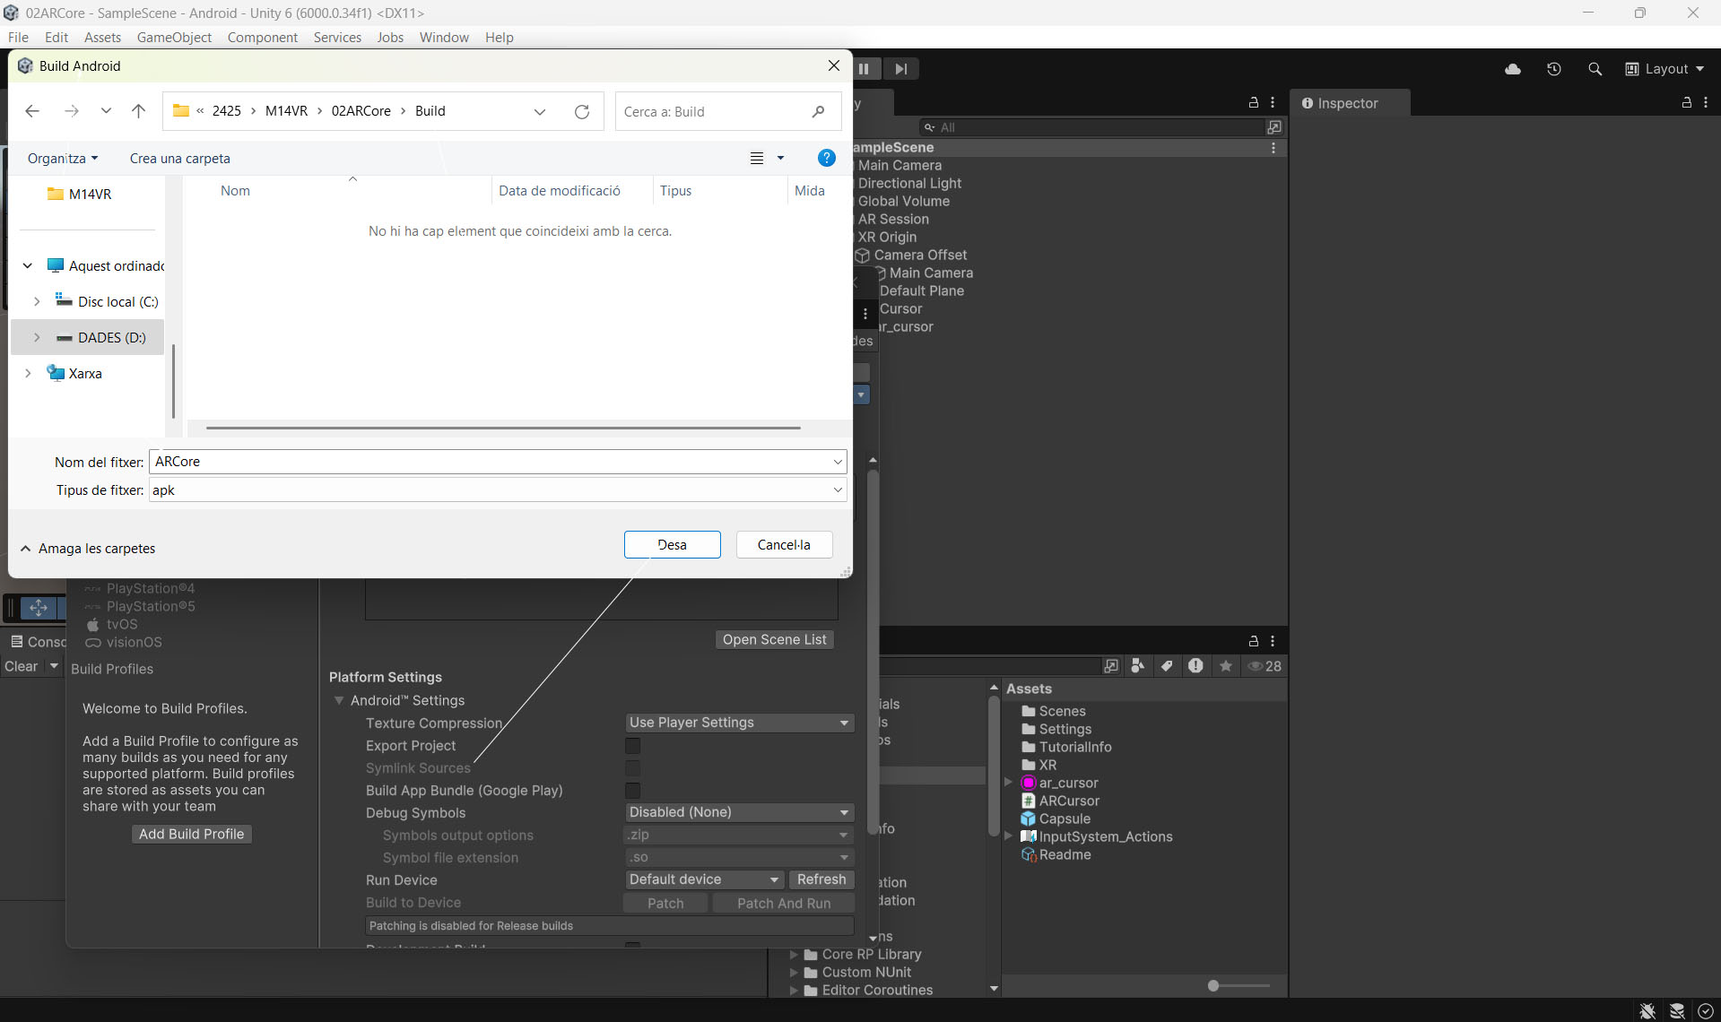Open the Texture Compression dropdown
This screenshot has width=1721, height=1022.
[x=739, y=723]
